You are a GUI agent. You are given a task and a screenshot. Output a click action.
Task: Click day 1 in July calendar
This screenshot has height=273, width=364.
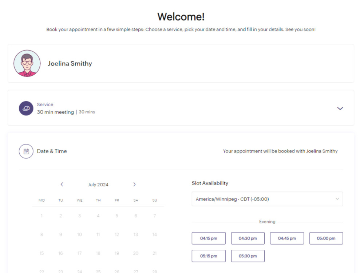(x=41, y=215)
